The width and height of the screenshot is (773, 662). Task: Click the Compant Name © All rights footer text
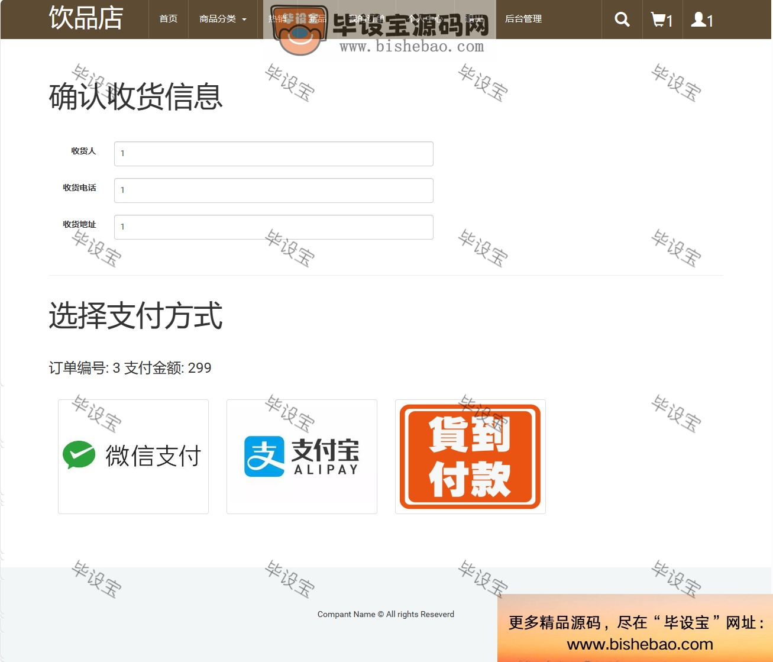386,614
